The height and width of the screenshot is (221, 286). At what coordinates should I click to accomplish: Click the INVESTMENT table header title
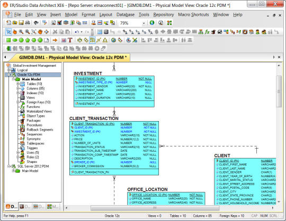point(88,73)
